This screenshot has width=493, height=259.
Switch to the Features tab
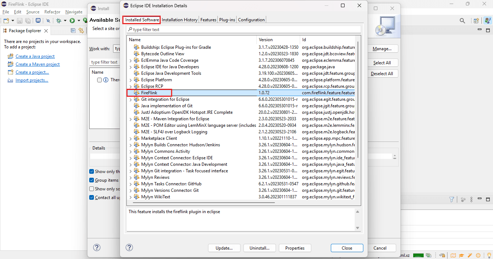[208, 20]
